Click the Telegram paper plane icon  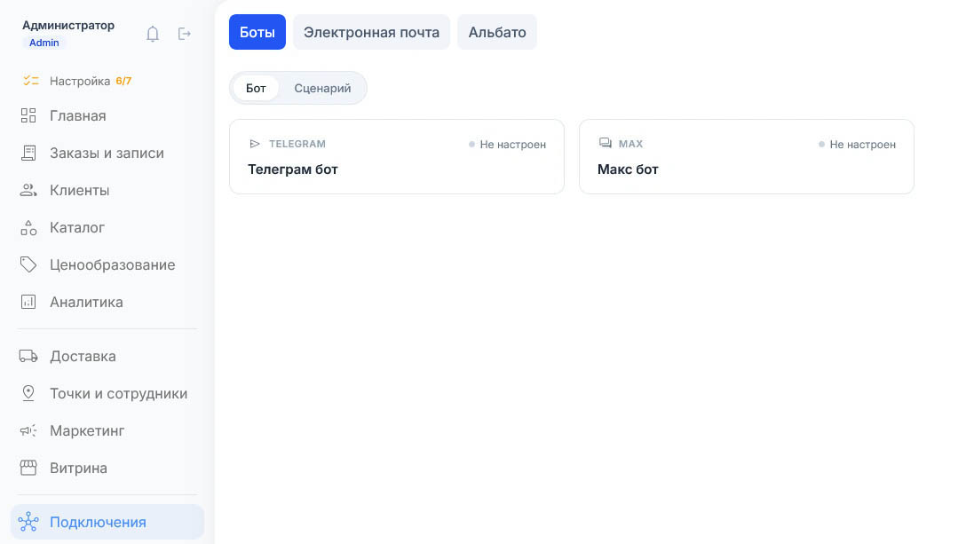click(x=255, y=144)
